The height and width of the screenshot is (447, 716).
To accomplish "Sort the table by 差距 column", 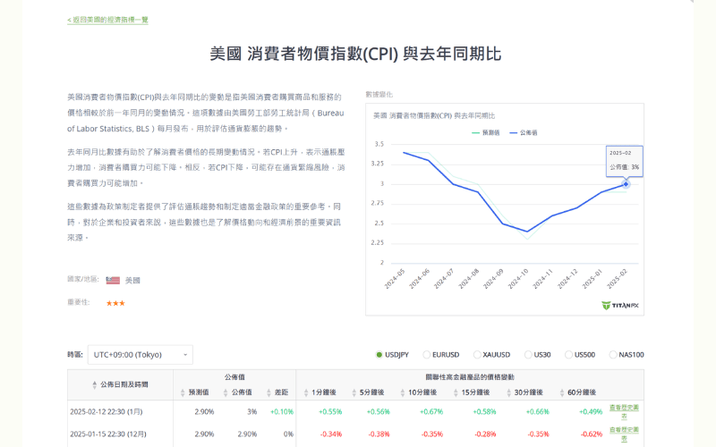I will pyautogui.click(x=269, y=392).
